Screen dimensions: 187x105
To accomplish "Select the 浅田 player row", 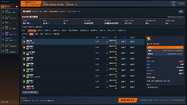I will (83, 82).
